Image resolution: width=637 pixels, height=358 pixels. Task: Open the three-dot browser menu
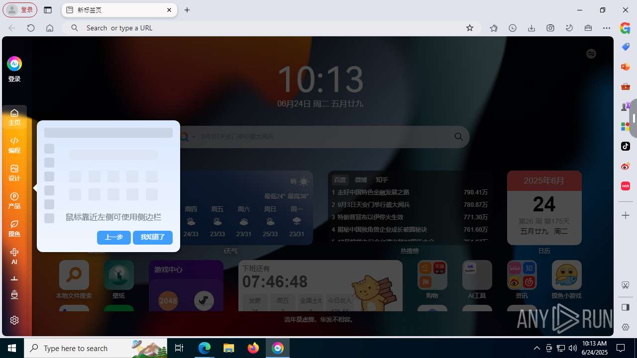pyautogui.click(x=607, y=28)
